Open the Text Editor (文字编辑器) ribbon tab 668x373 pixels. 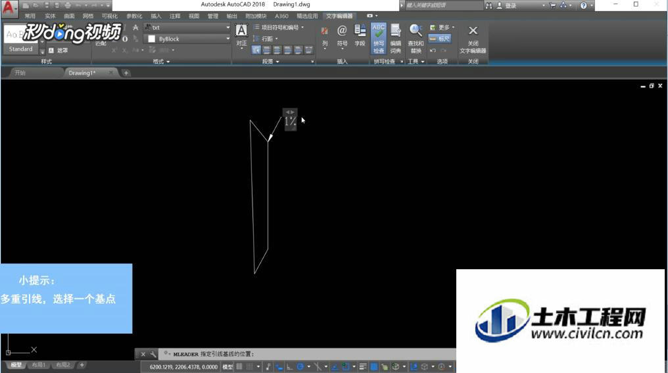[339, 16]
